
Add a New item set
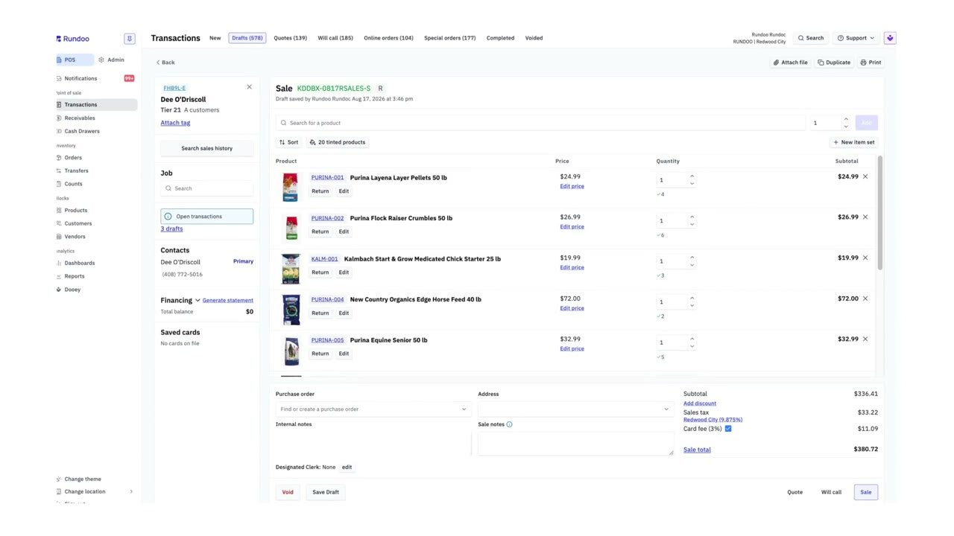(854, 142)
